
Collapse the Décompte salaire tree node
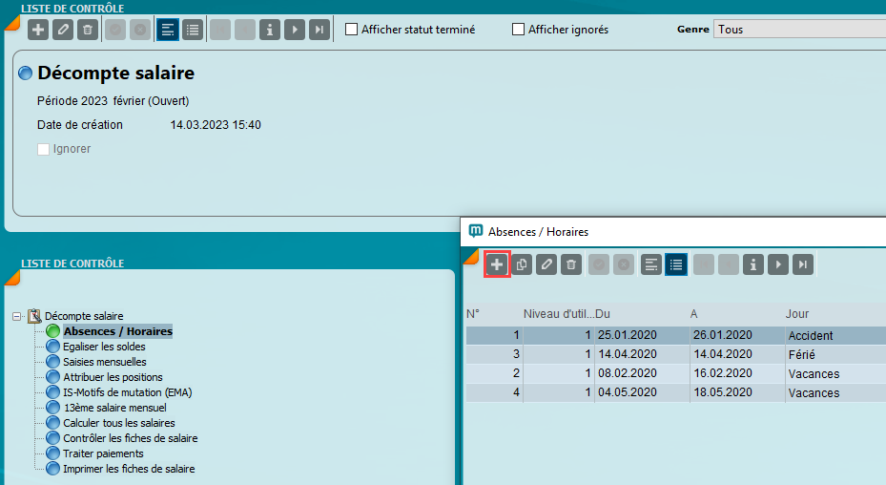[17, 316]
